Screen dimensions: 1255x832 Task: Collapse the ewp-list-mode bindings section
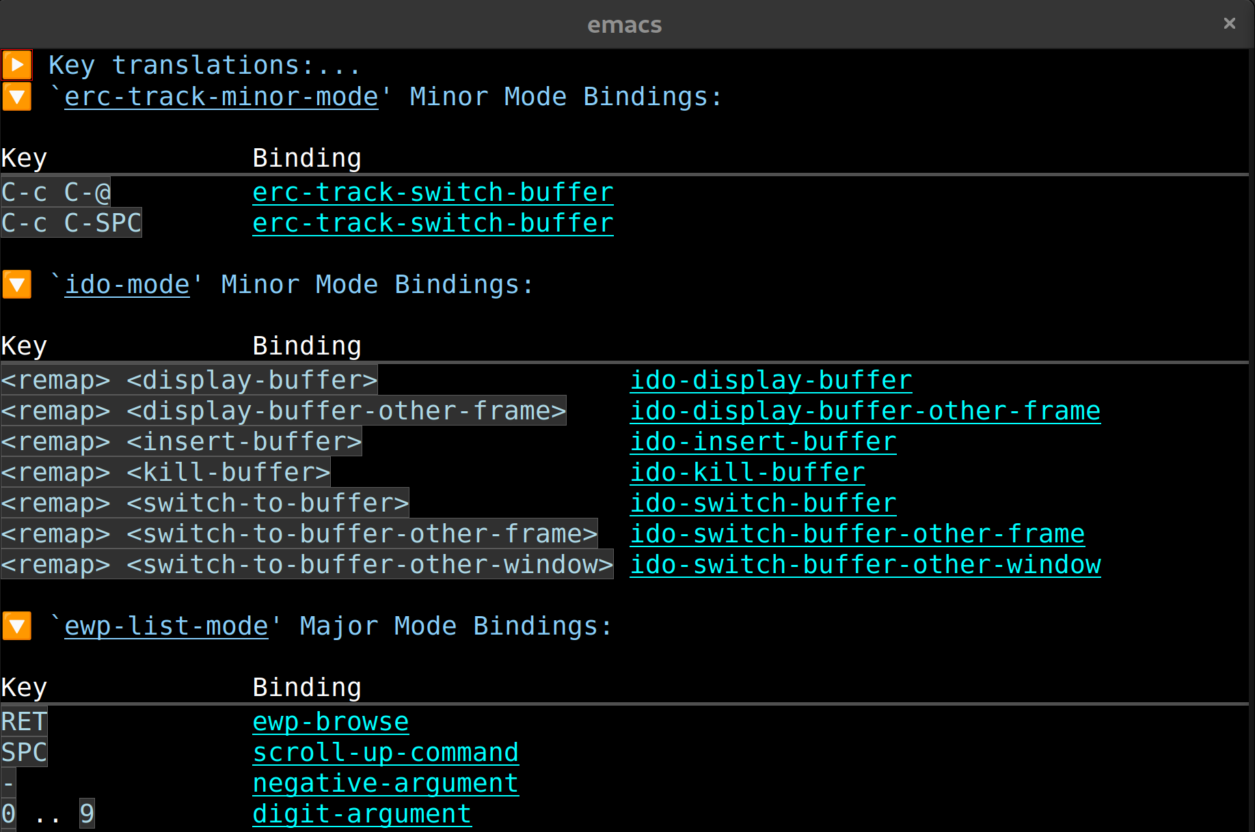pos(17,626)
